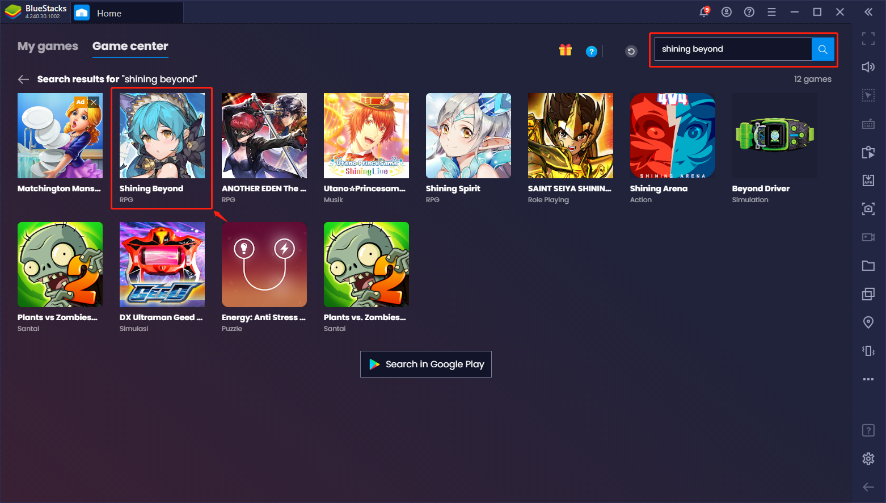The height and width of the screenshot is (503, 886).
Task: Open the Shining Beyond game thumbnail
Action: click(x=162, y=136)
